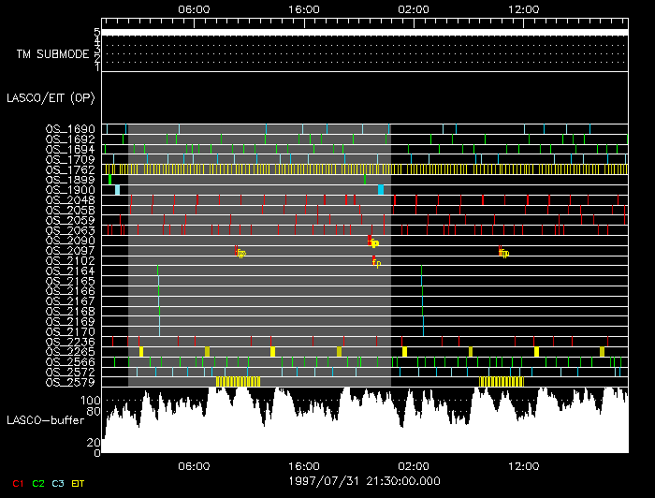655x498 pixels.
Task: Click the green C2 legend label
Action: tap(38, 482)
